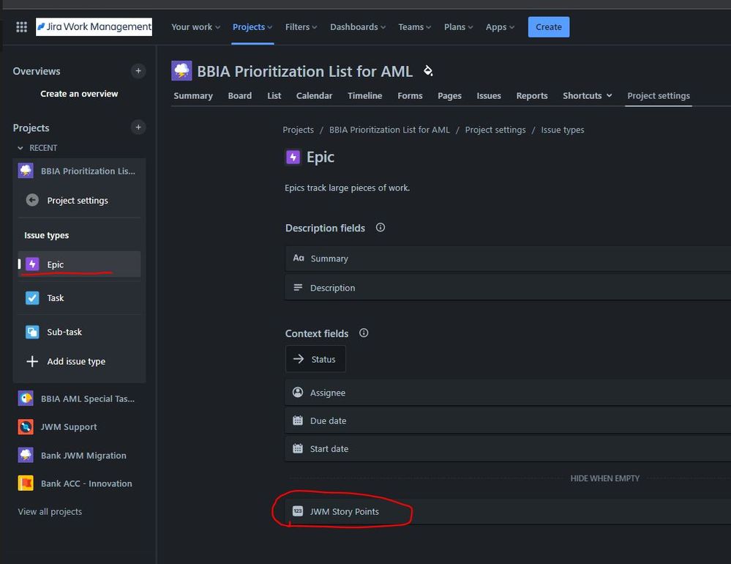Open the Your work dropdown

(196, 27)
